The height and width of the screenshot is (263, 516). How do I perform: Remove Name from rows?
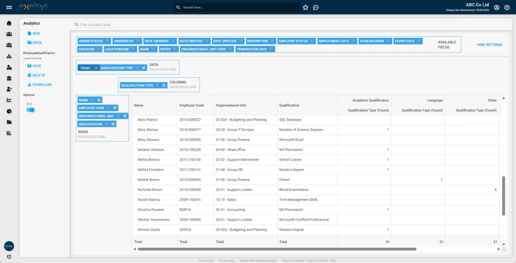pyautogui.click(x=99, y=100)
